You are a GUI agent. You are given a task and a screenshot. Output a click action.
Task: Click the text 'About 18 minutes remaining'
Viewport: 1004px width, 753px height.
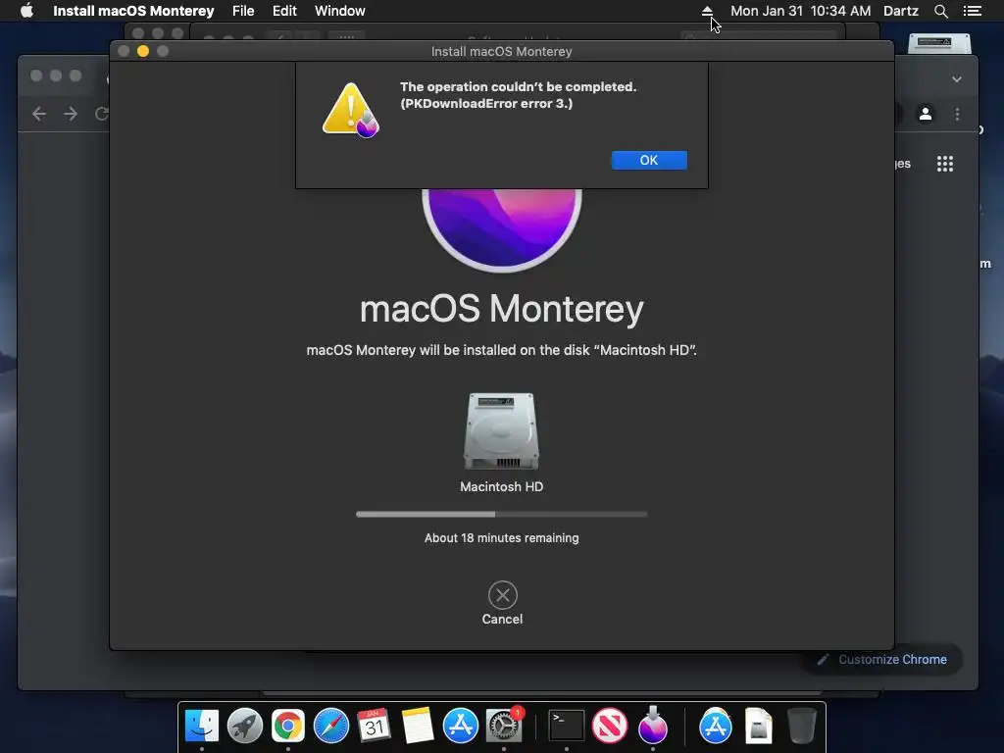pyautogui.click(x=501, y=538)
